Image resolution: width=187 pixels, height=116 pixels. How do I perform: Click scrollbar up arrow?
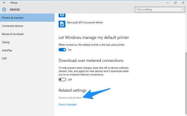pos(186,15)
